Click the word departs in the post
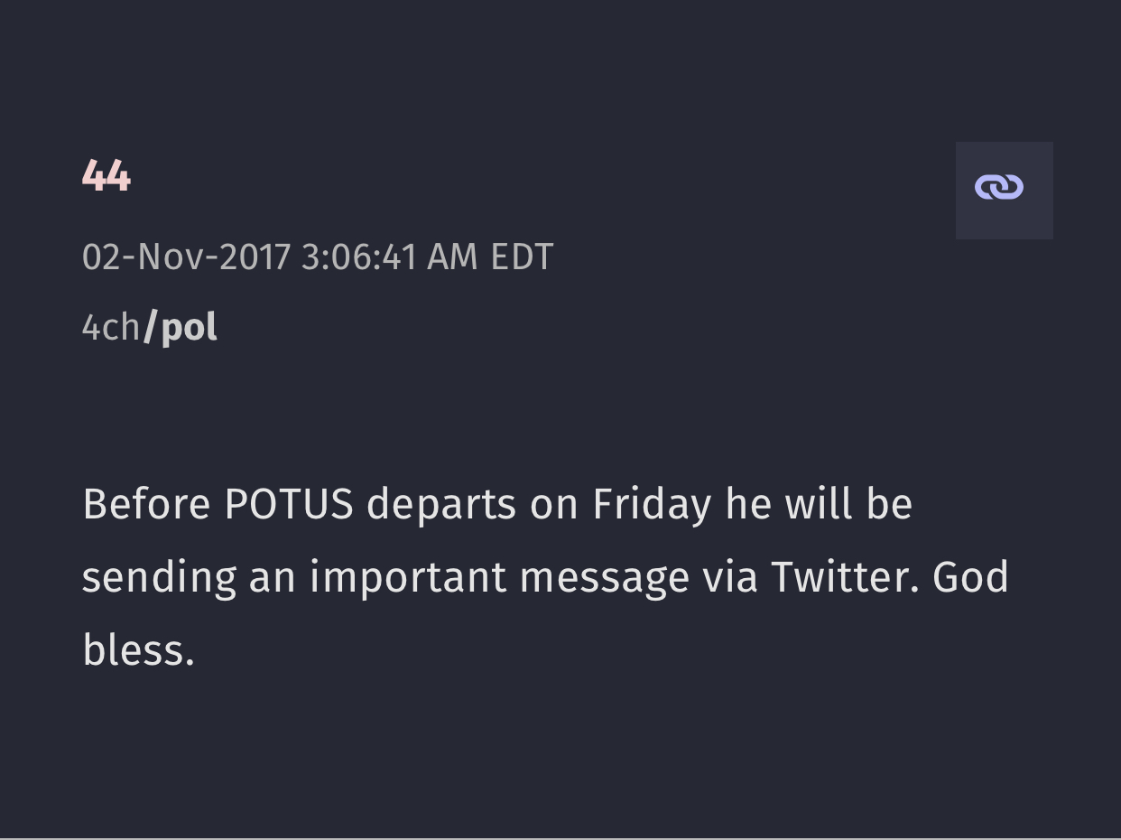Viewport: 1121px width, 840px height. coord(441,505)
